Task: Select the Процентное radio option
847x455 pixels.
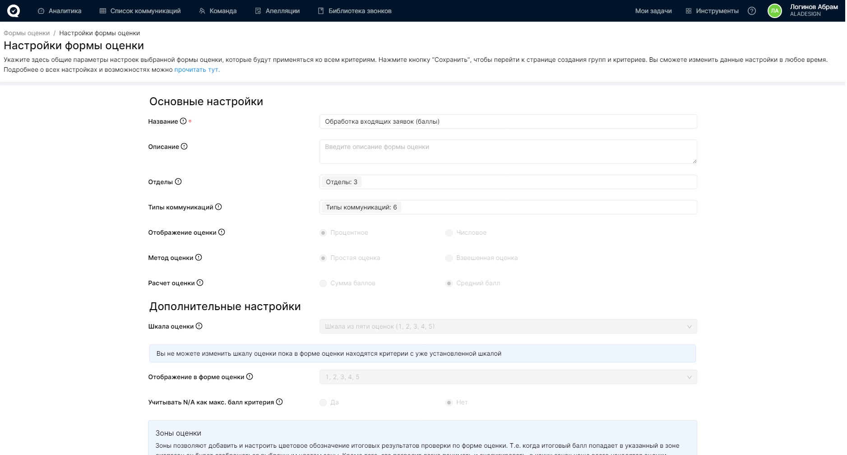Action: [323, 233]
